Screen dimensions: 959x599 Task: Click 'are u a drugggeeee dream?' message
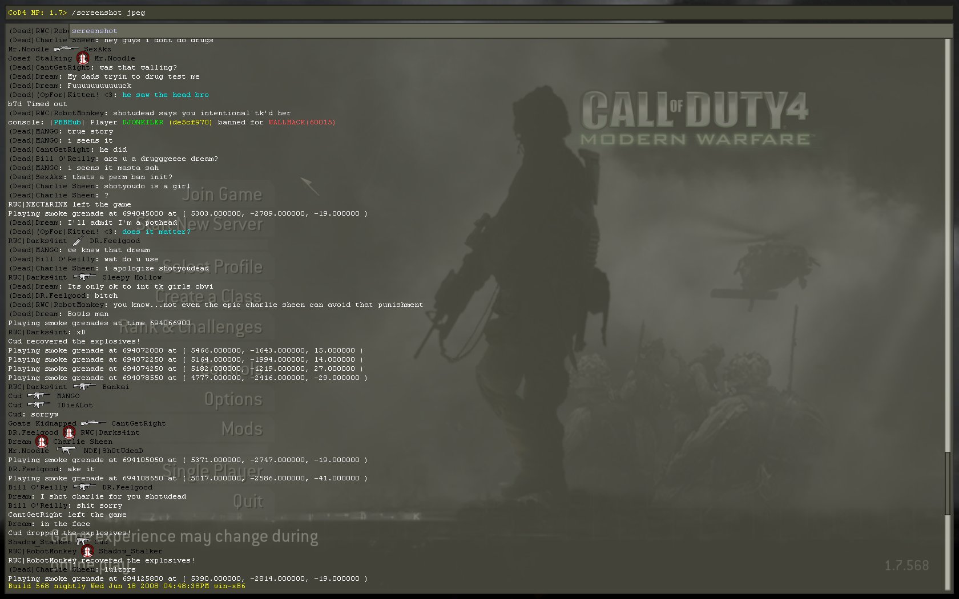coord(161,159)
